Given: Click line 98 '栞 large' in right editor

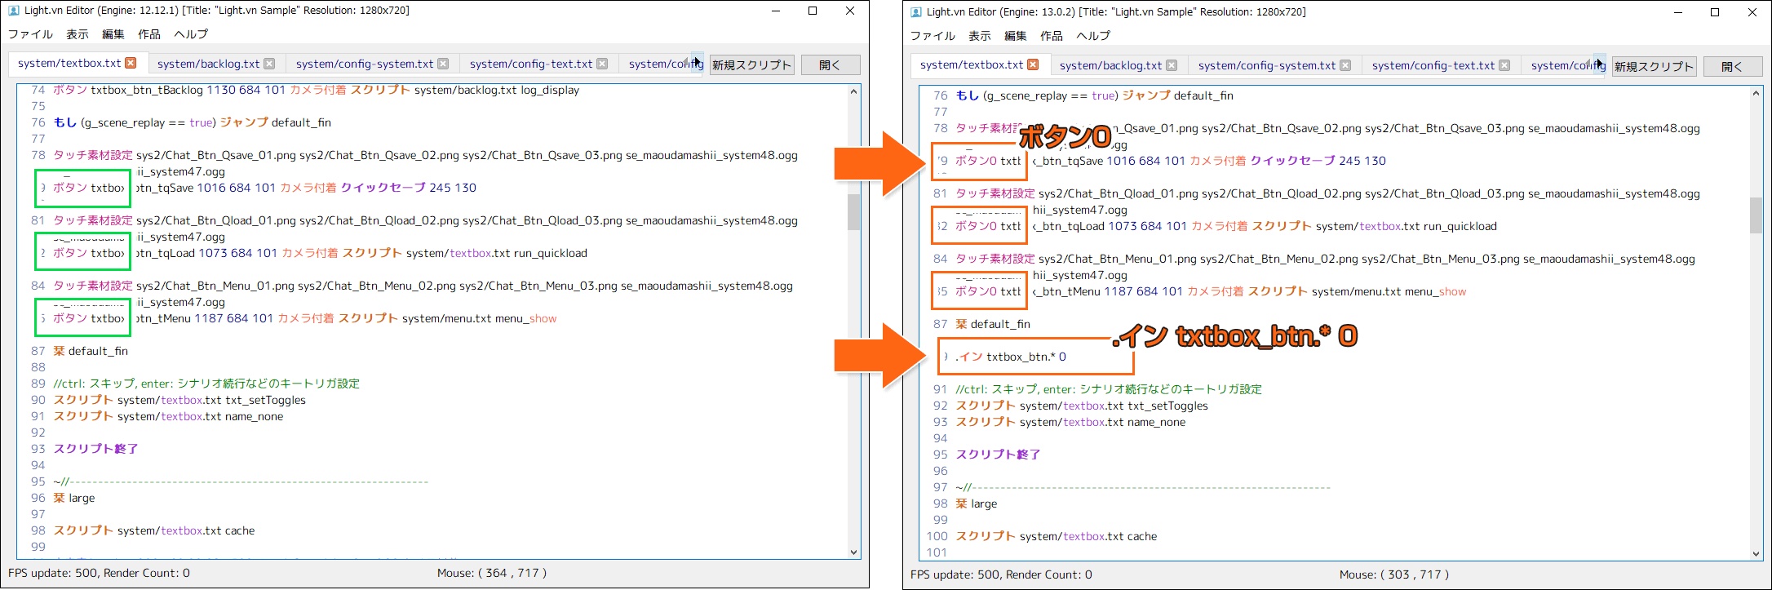Looking at the screenshot, I should pos(977,503).
